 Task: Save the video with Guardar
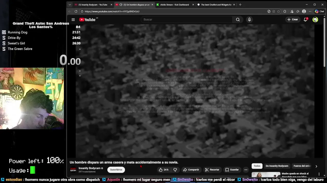coord(232,170)
